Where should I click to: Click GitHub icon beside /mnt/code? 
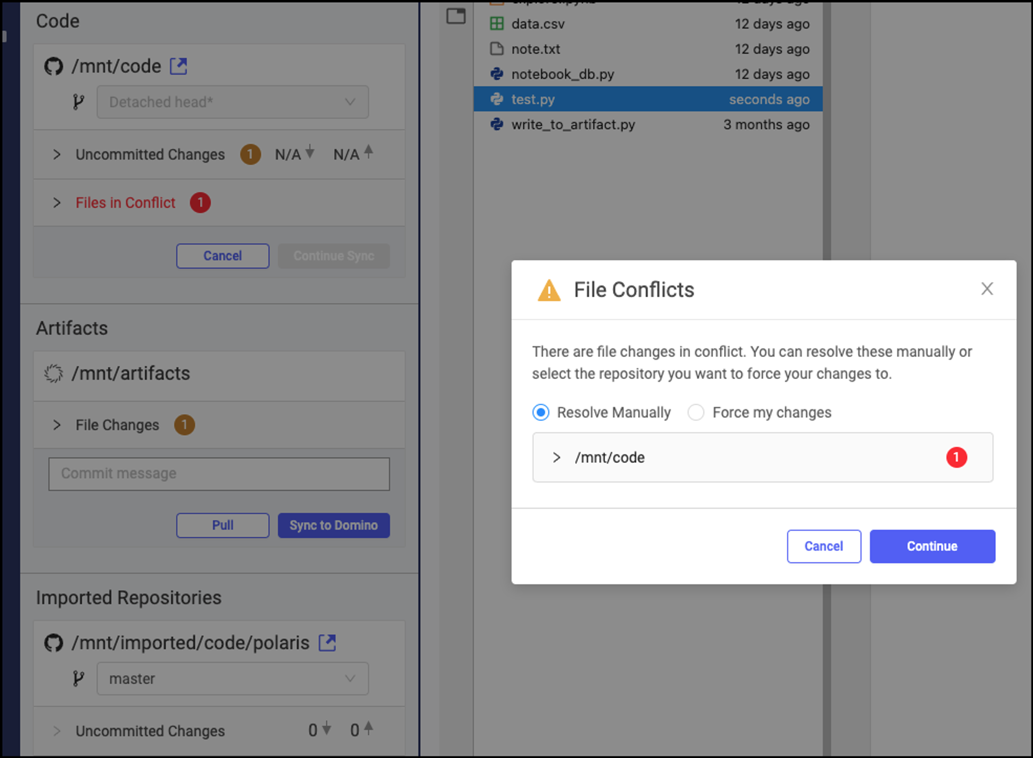click(x=53, y=66)
